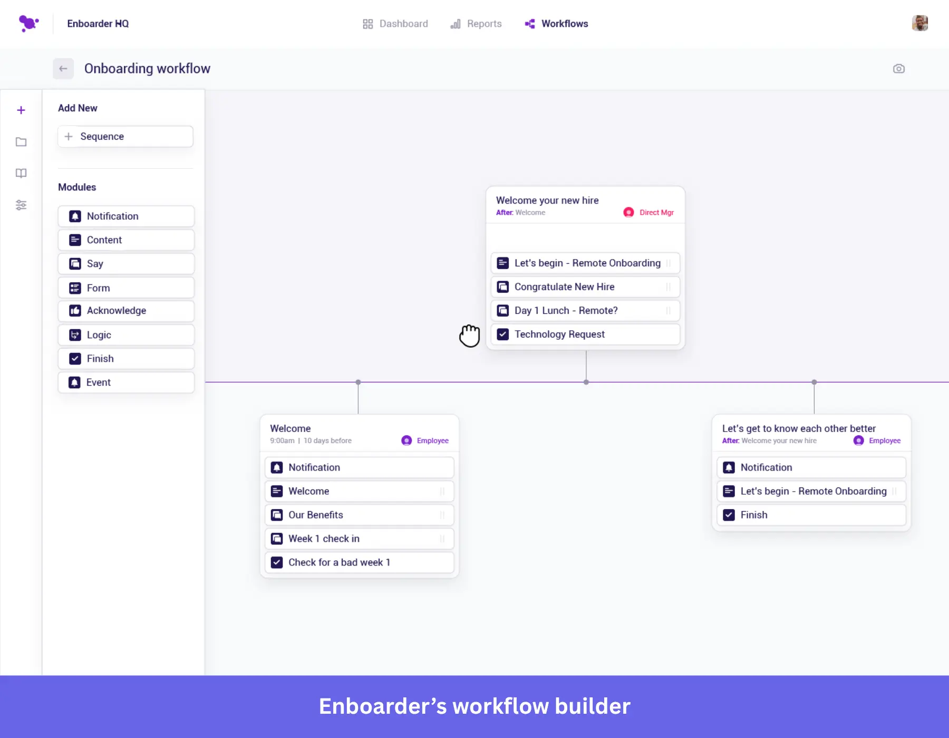This screenshot has width=949, height=738.
Task: Open the Congratulate New Hire step
Action: click(585, 287)
